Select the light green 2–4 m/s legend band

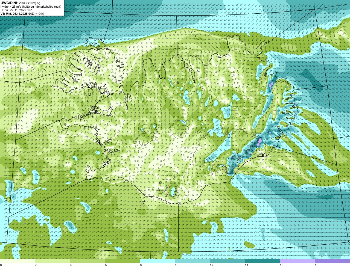click(52, 261)
